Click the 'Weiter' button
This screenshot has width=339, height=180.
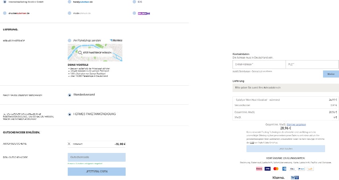[x=331, y=74]
